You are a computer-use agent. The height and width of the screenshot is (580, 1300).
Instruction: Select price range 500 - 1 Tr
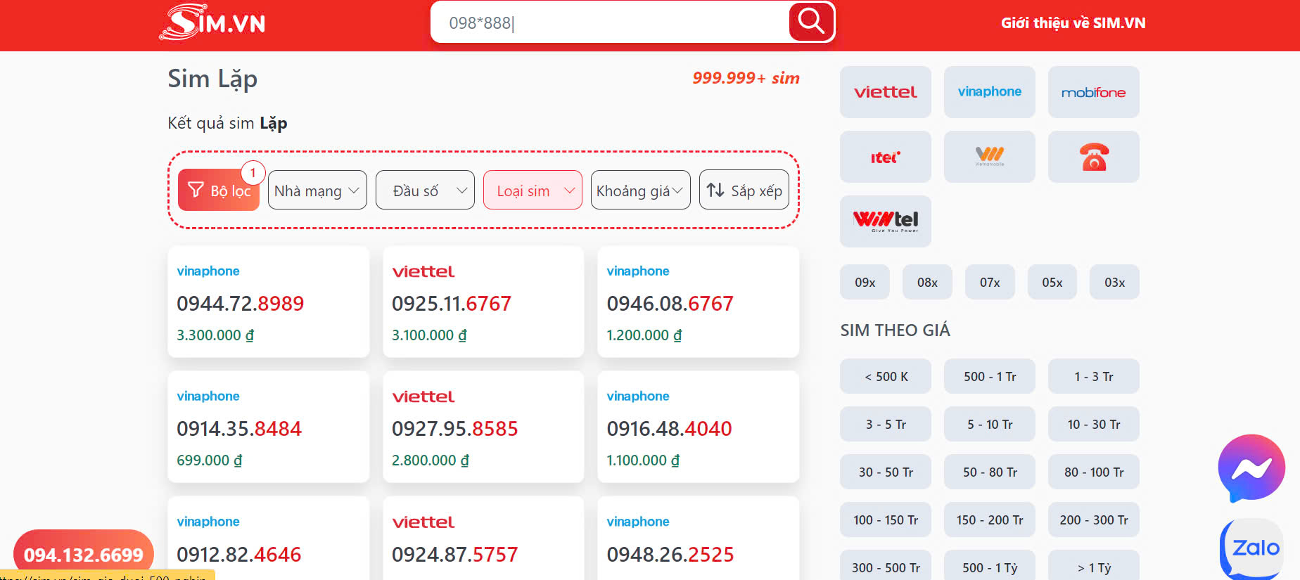(990, 376)
